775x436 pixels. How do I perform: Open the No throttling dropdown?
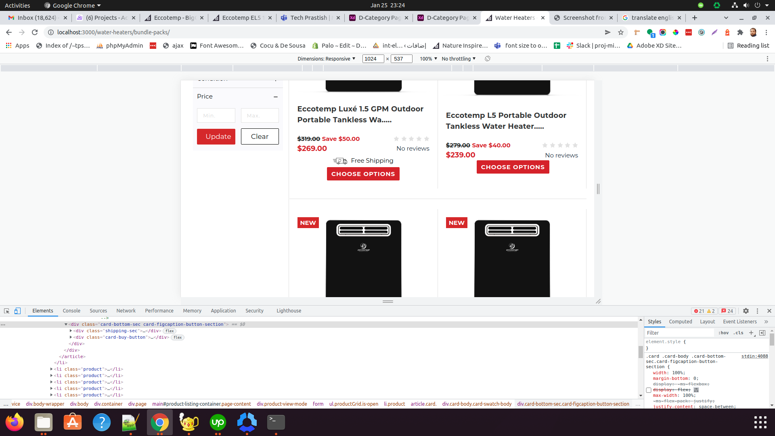459,59
